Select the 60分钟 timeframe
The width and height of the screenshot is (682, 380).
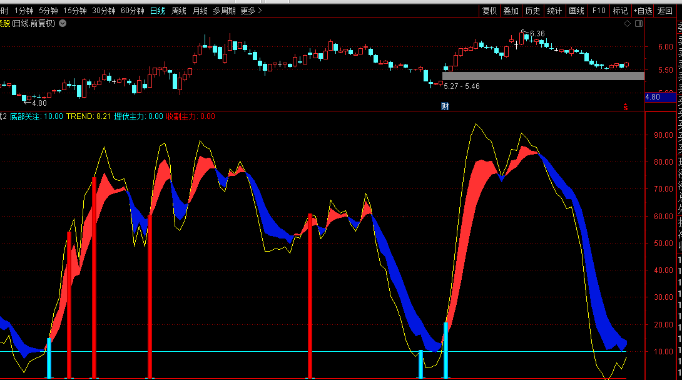coord(132,11)
